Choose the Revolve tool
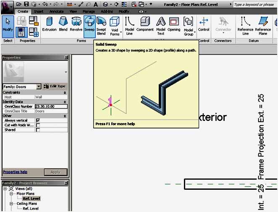This screenshot has width=278, height=212. (76, 24)
